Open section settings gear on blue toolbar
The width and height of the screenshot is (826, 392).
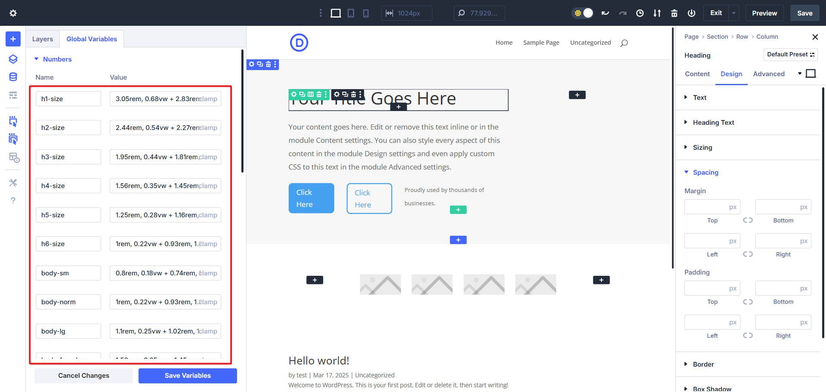click(x=252, y=64)
